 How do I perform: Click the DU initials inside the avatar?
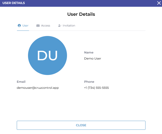pos(47,55)
